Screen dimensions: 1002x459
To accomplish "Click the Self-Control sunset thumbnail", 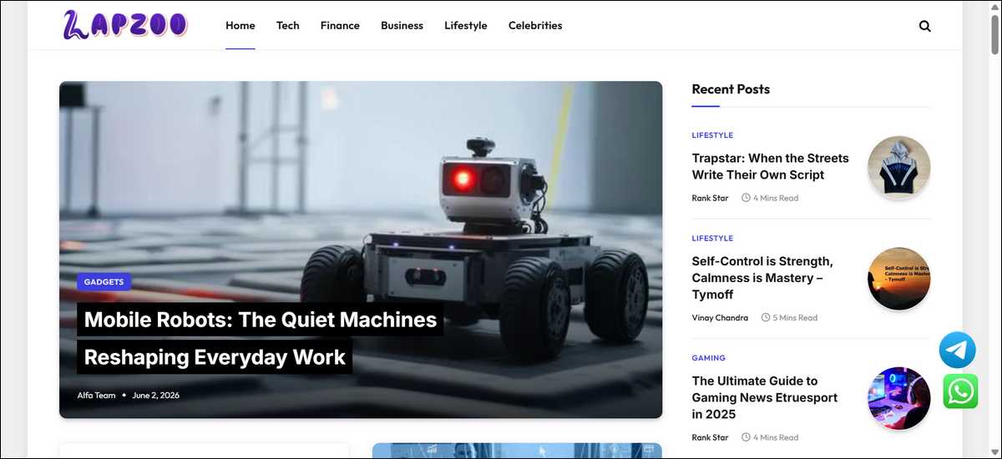I will coord(898,279).
